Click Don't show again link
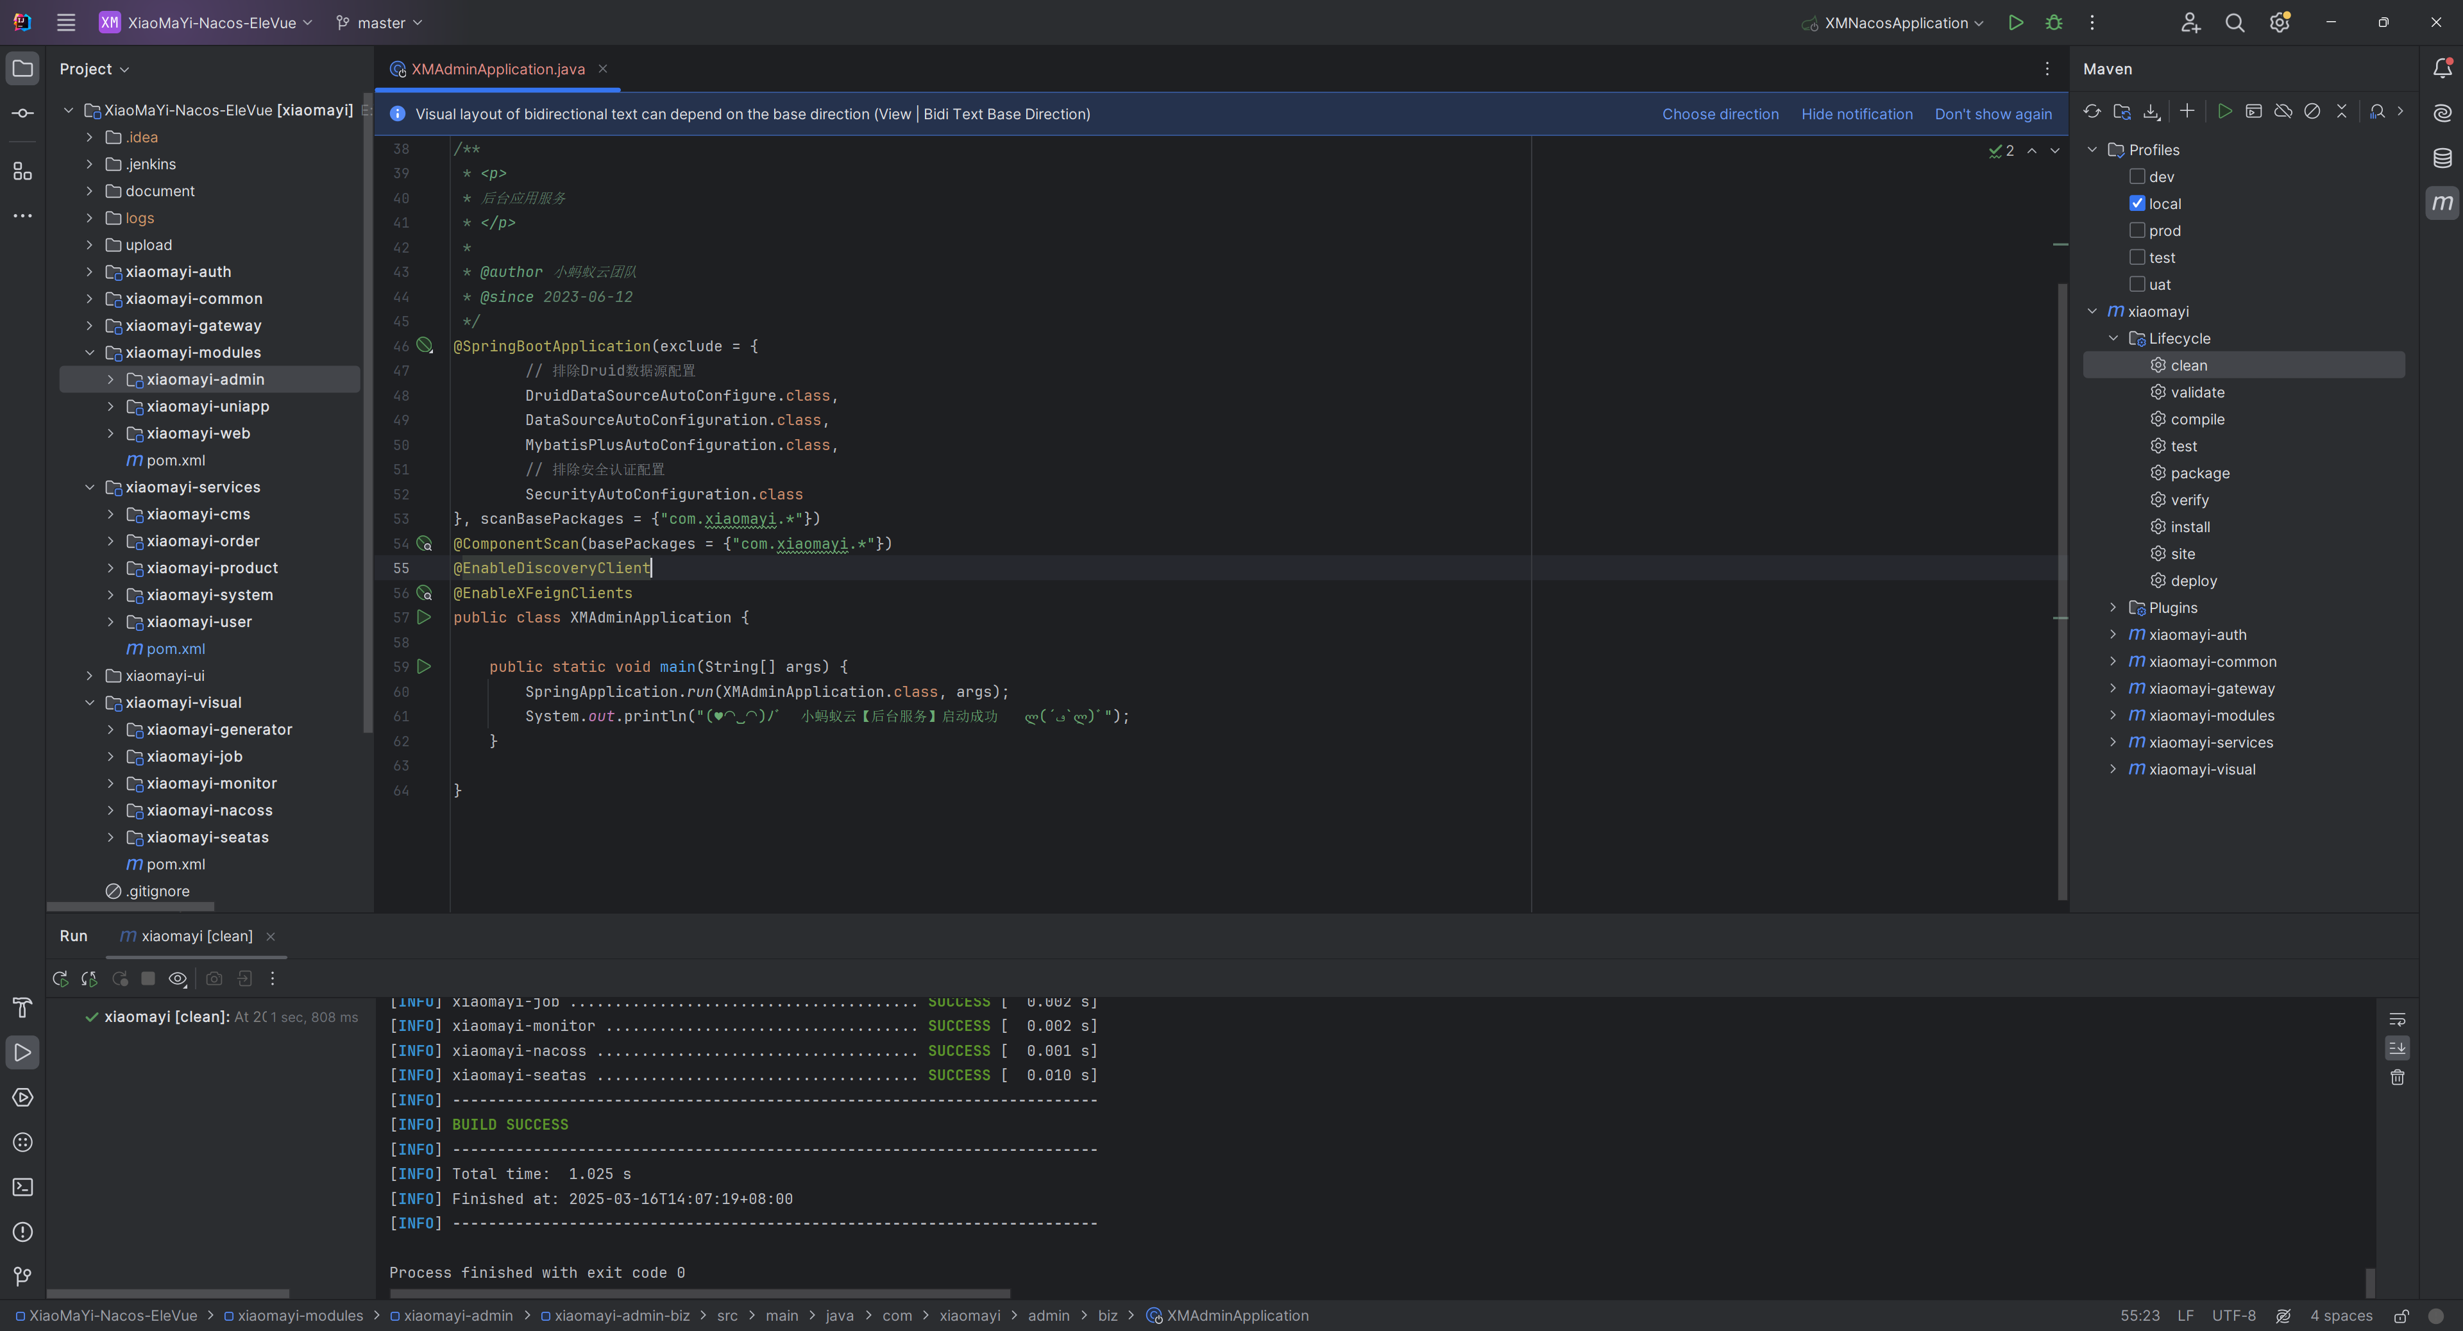The width and height of the screenshot is (2463, 1331). [x=1993, y=113]
